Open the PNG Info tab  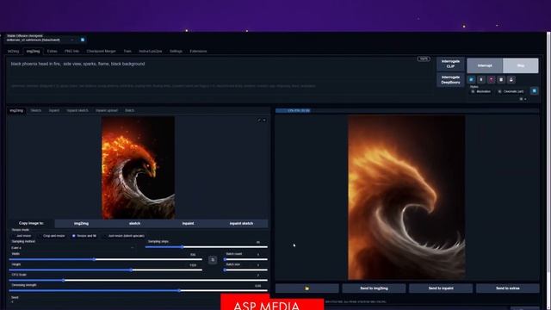point(71,52)
